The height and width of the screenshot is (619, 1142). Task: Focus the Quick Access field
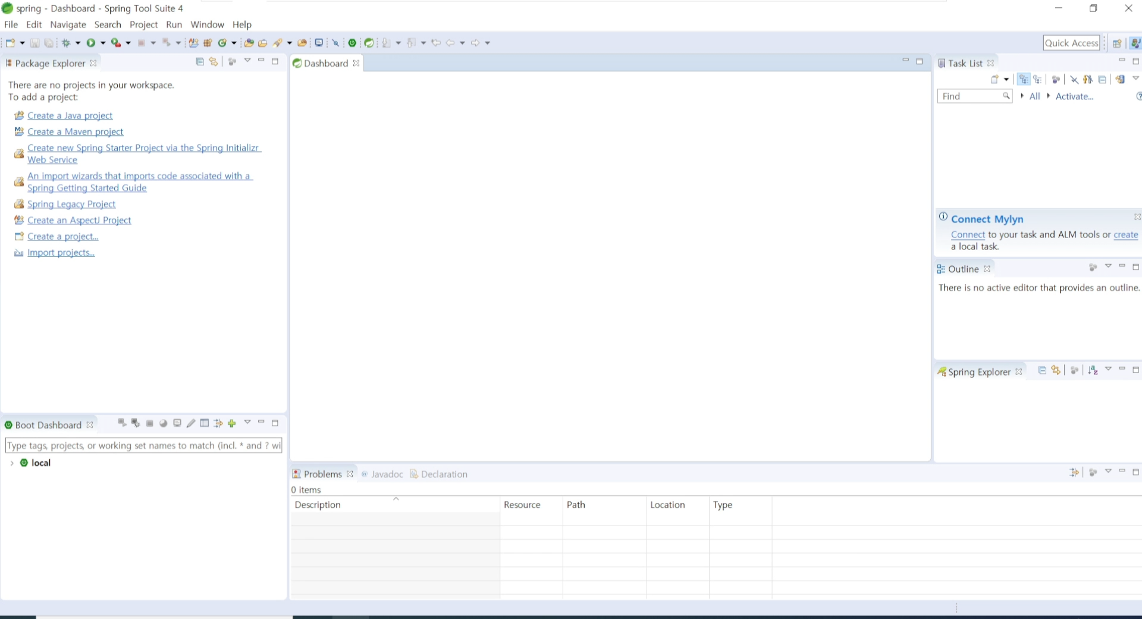coord(1071,43)
